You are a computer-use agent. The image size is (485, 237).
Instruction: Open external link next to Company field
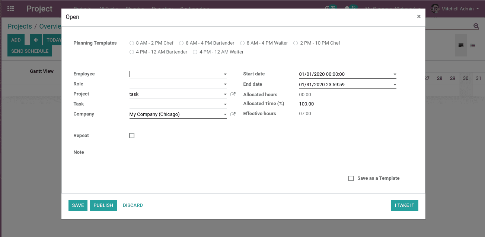pos(233,114)
